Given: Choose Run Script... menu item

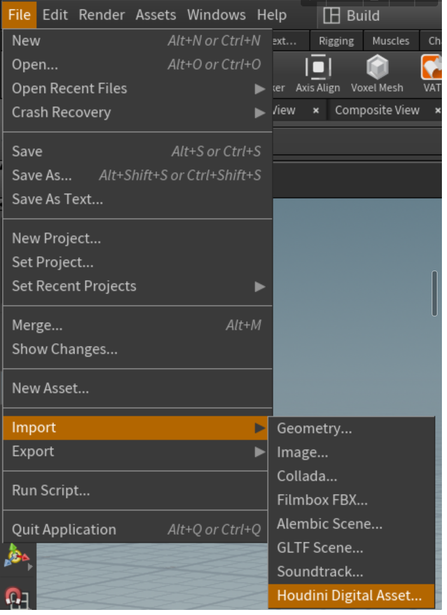Looking at the screenshot, I should [x=135, y=491].
